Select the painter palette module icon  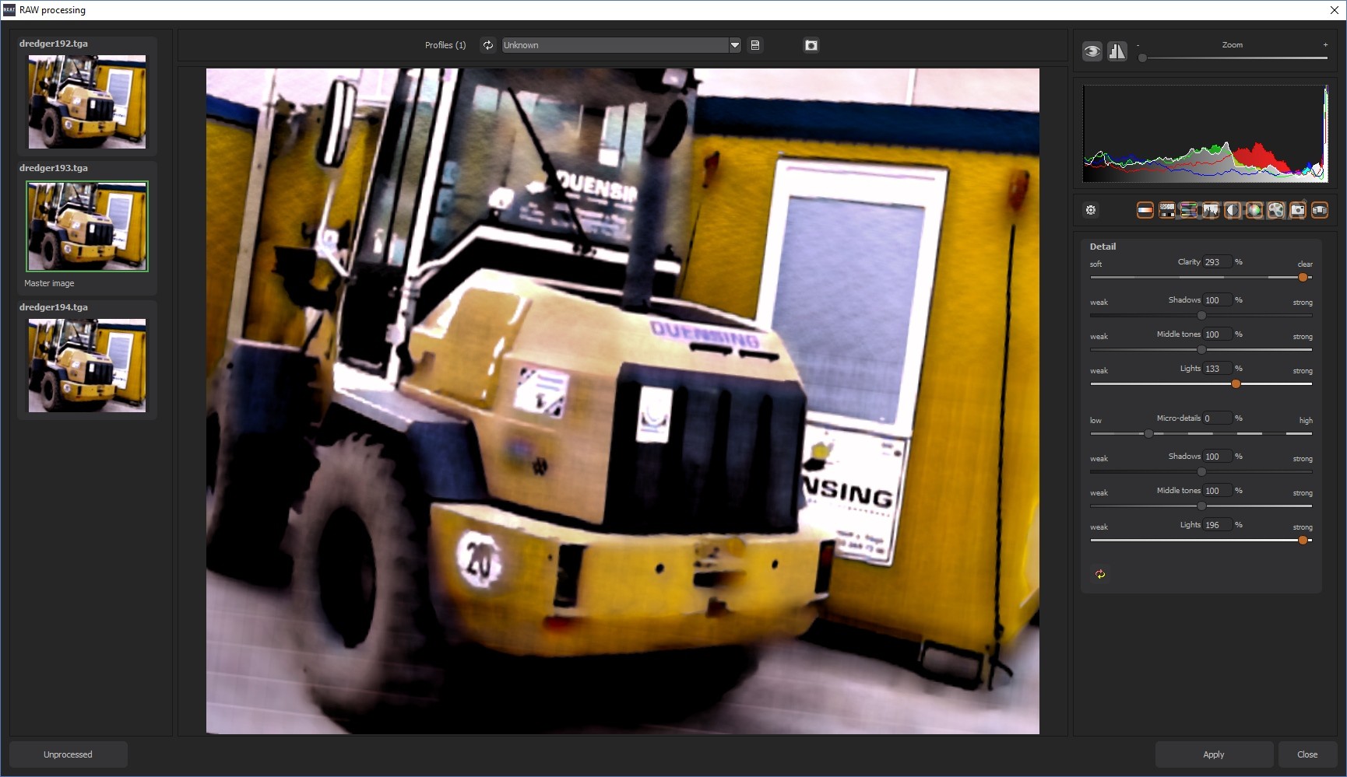[x=1276, y=210]
